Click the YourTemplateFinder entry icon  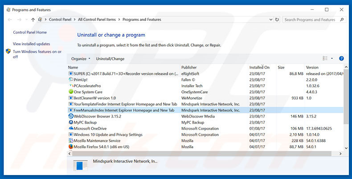(x=71, y=104)
